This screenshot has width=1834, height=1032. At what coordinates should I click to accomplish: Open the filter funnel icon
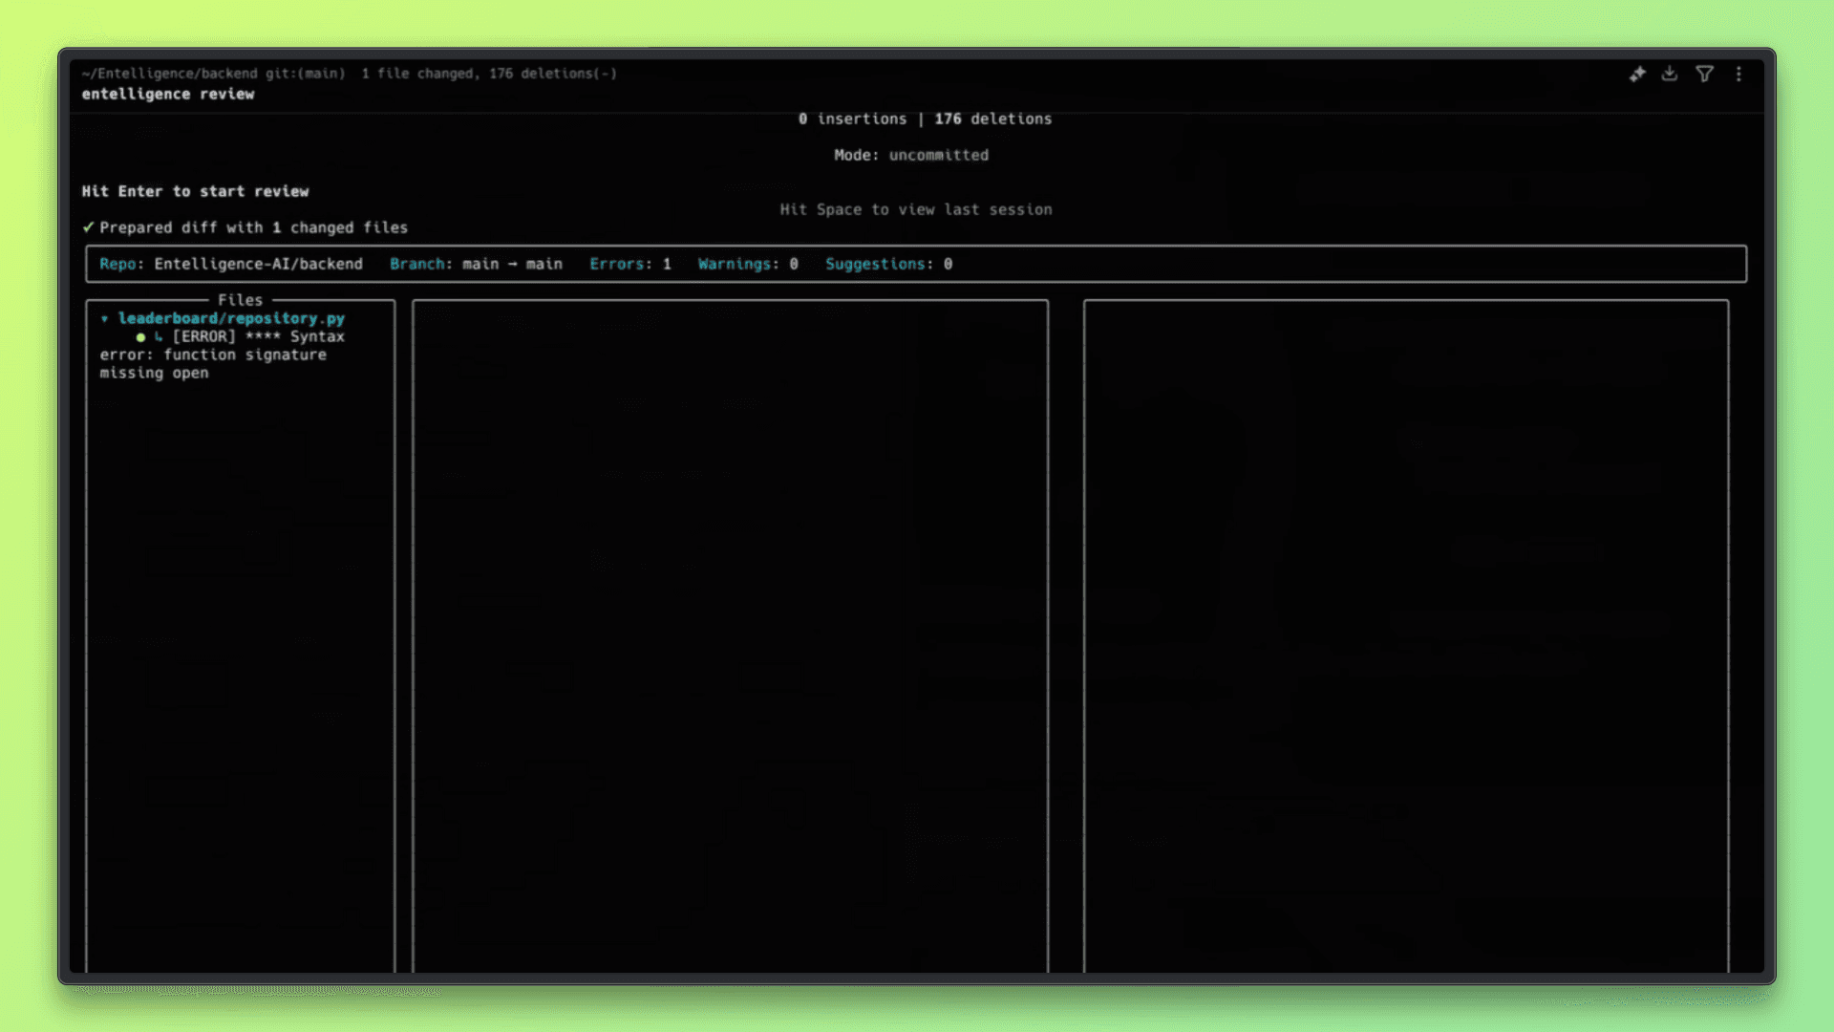click(1704, 74)
